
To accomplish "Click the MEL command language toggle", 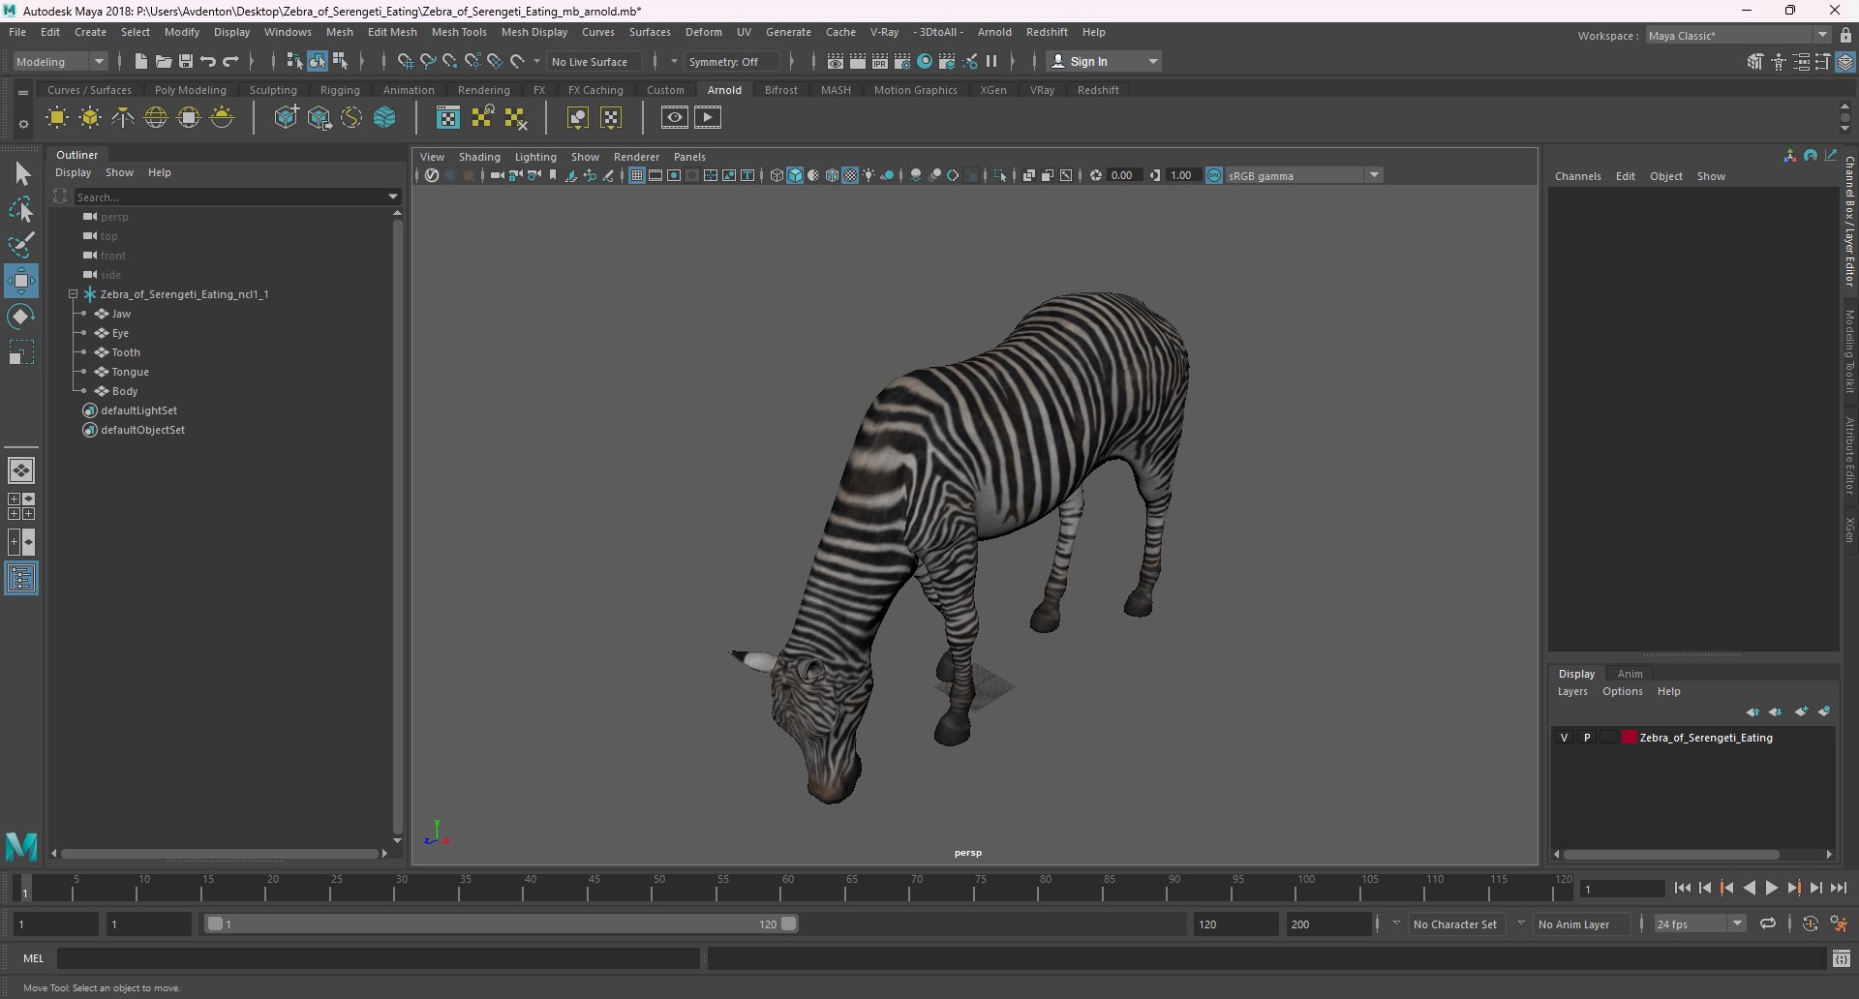I will click(34, 958).
